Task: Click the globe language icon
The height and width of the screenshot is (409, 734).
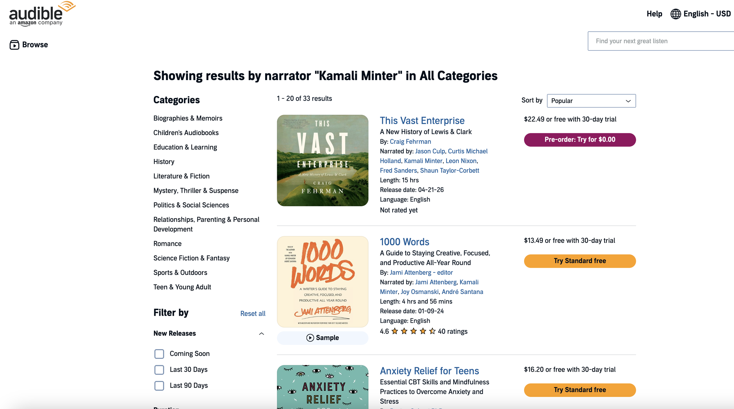Action: [x=675, y=14]
